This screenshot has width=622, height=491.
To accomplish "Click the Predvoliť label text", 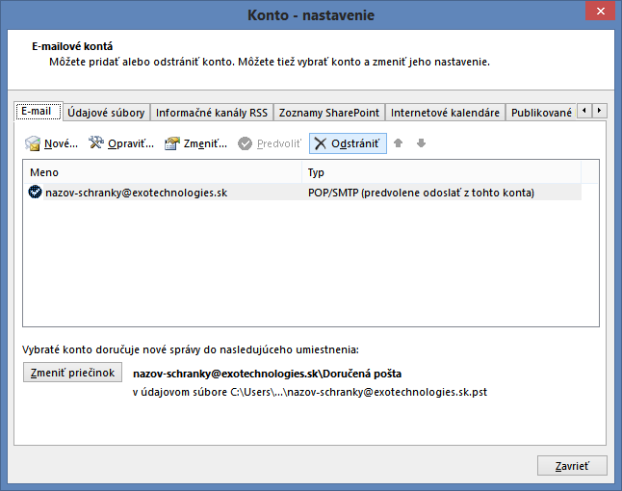I will [x=279, y=143].
